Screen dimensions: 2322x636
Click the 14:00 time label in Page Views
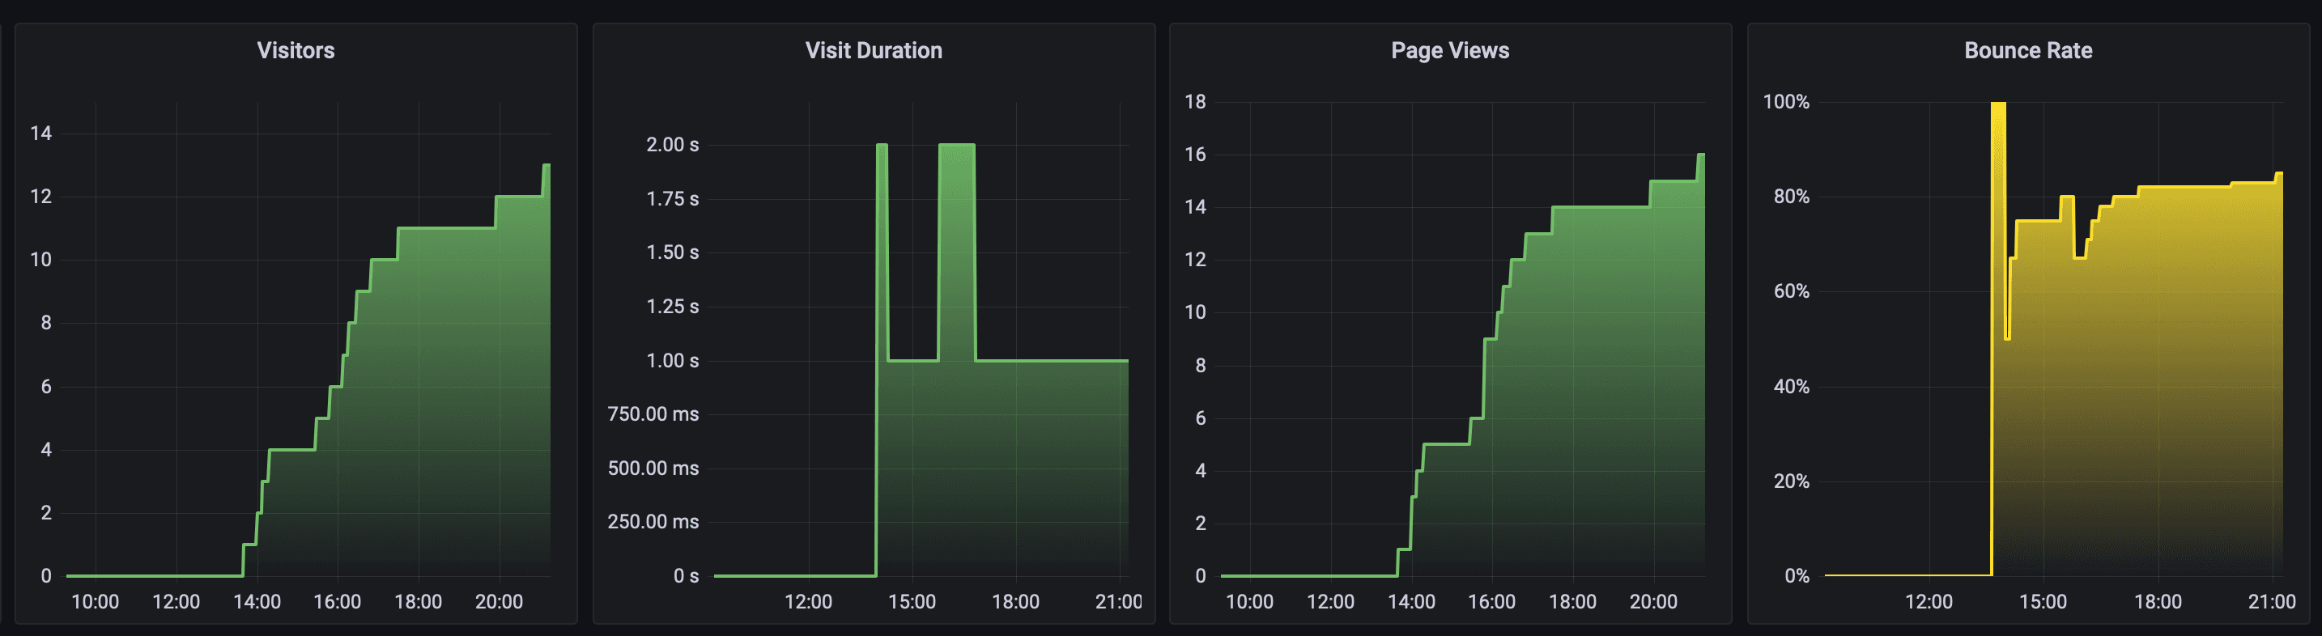(1410, 602)
